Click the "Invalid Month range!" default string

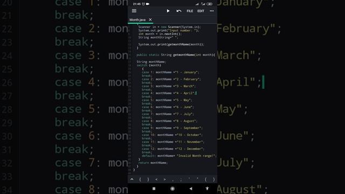[x=196, y=156]
